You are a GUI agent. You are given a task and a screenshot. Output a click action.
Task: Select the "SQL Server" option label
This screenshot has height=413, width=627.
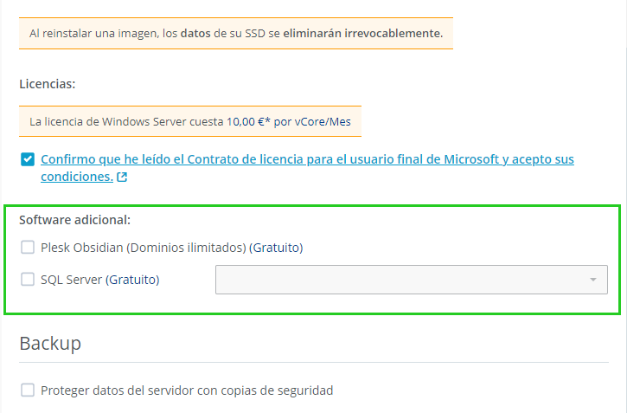[72, 280]
